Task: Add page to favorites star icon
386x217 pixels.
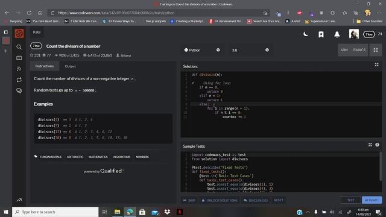Action: pyautogui.click(x=265, y=13)
